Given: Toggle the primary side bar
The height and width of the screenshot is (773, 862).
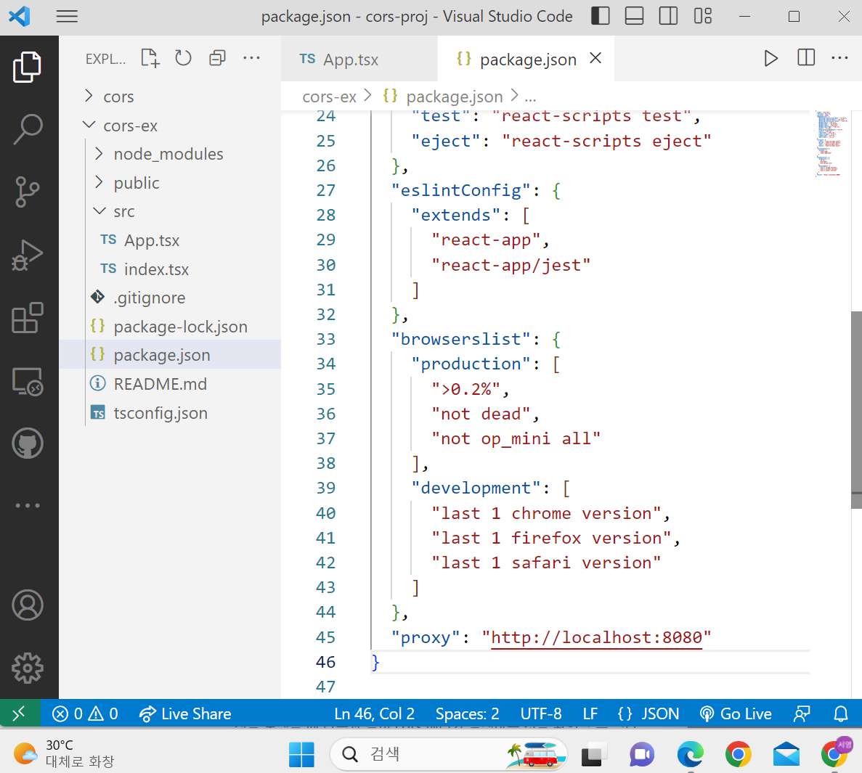Looking at the screenshot, I should [x=601, y=16].
